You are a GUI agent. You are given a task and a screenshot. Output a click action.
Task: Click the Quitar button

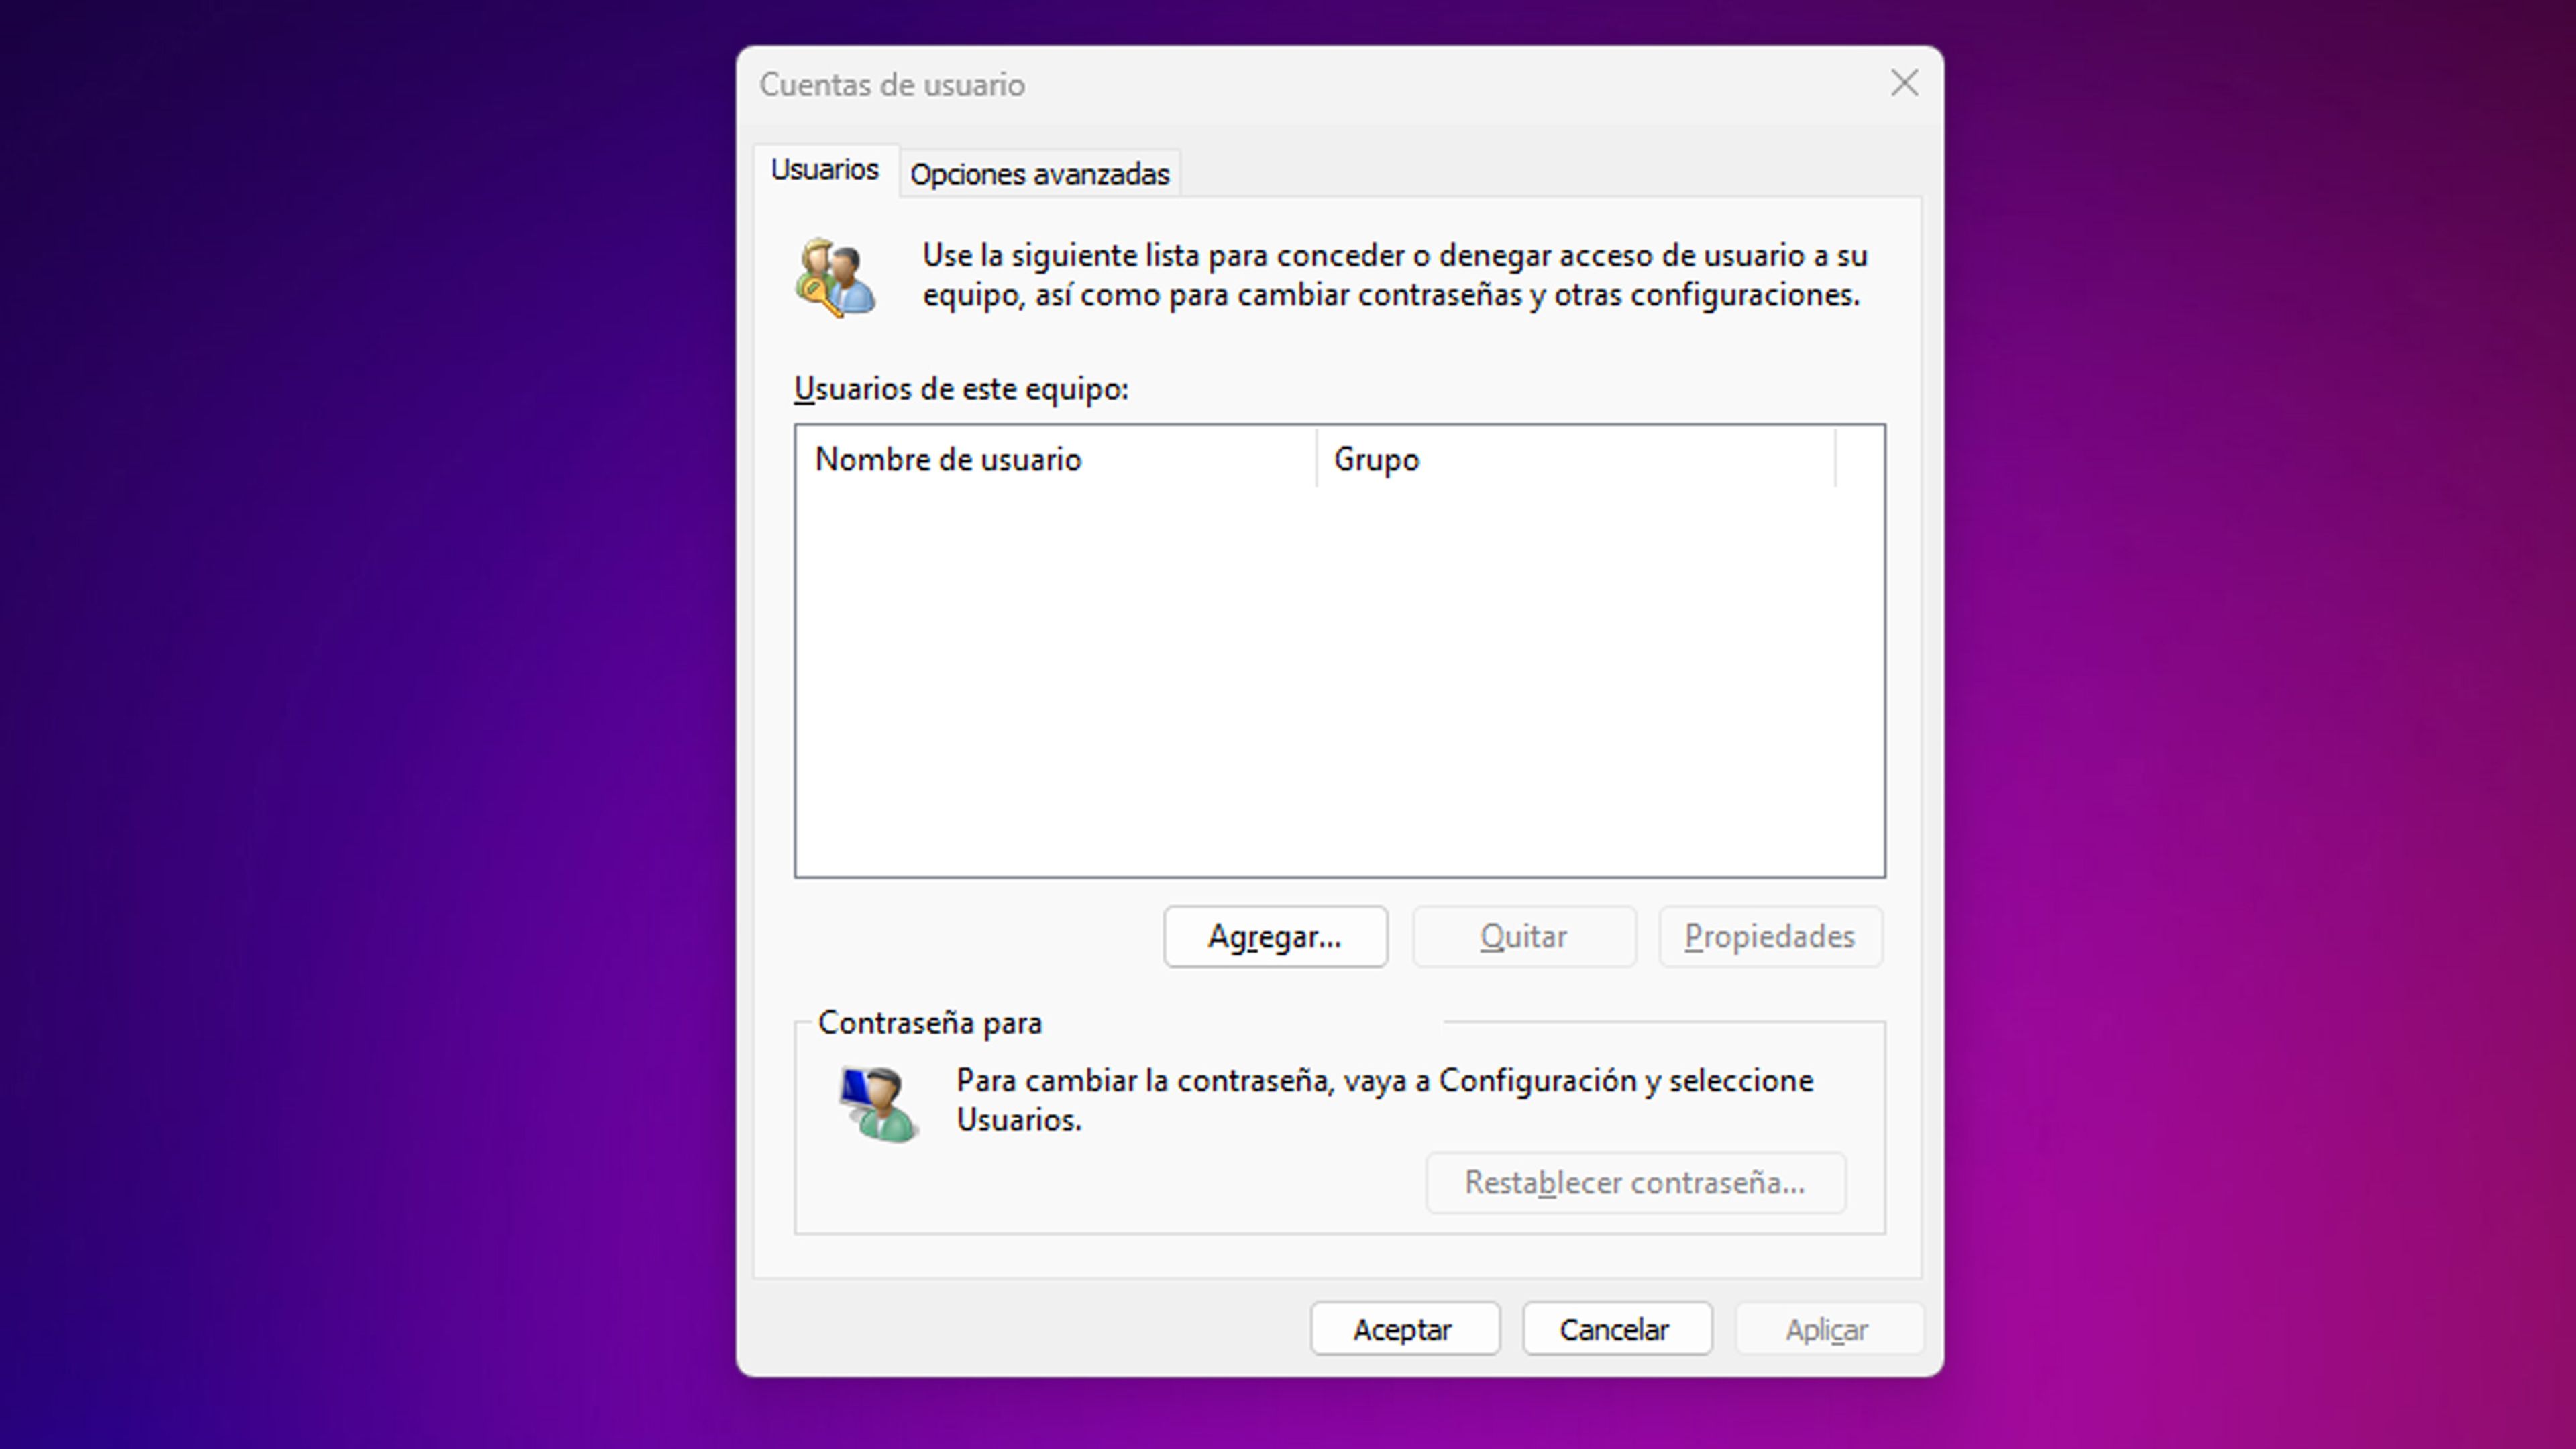point(1523,936)
